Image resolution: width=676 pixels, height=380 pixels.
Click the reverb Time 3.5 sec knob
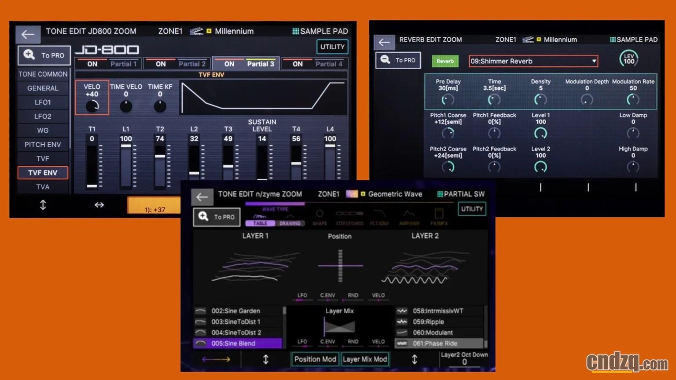494,100
